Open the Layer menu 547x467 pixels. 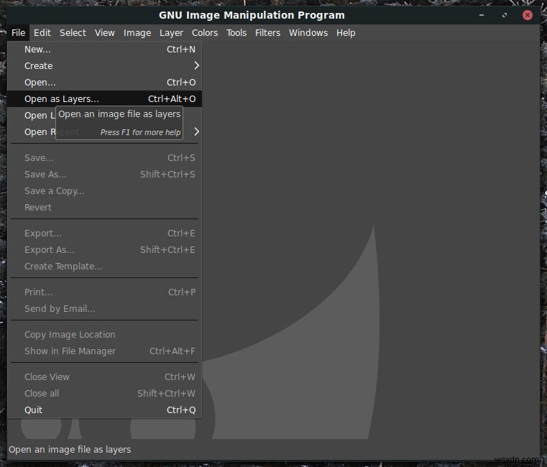click(171, 33)
